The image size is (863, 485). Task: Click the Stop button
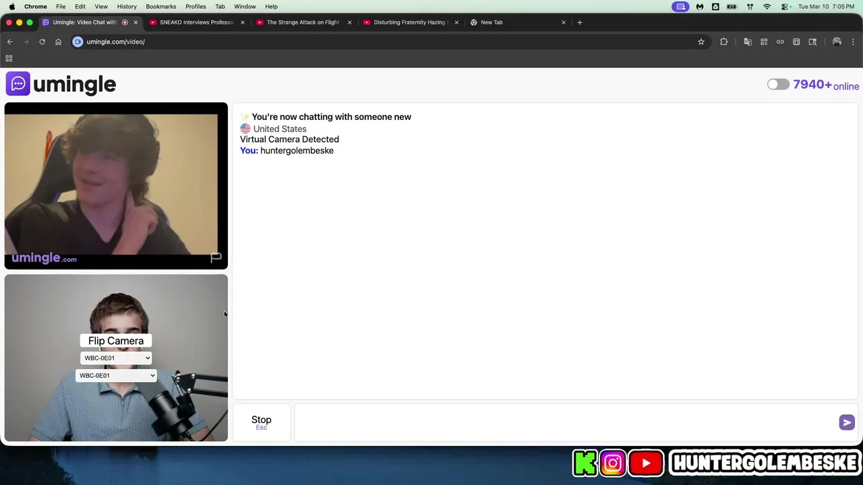click(x=262, y=422)
